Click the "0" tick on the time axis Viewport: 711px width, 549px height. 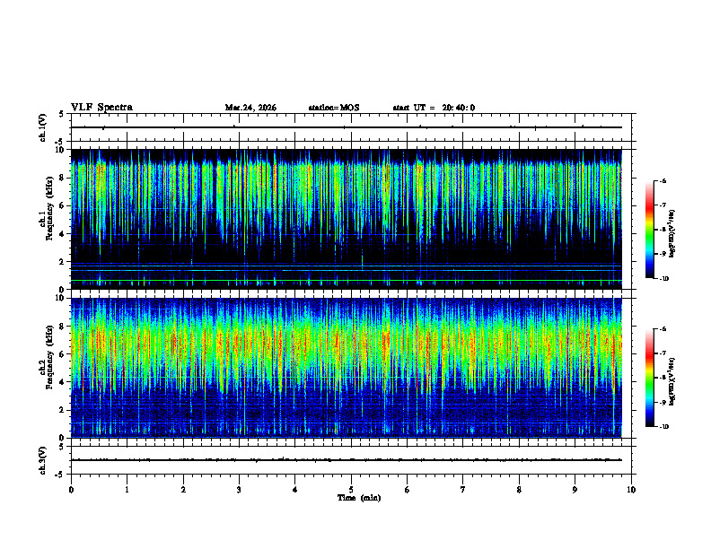[71, 490]
